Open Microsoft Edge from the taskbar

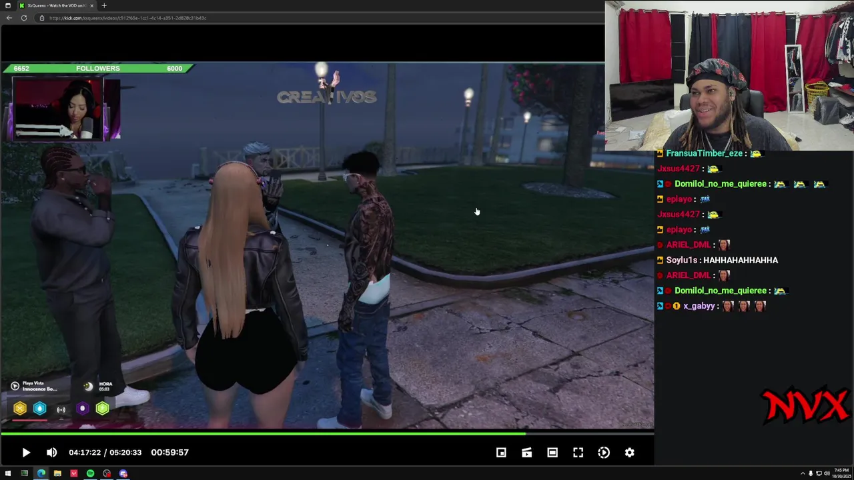point(41,474)
